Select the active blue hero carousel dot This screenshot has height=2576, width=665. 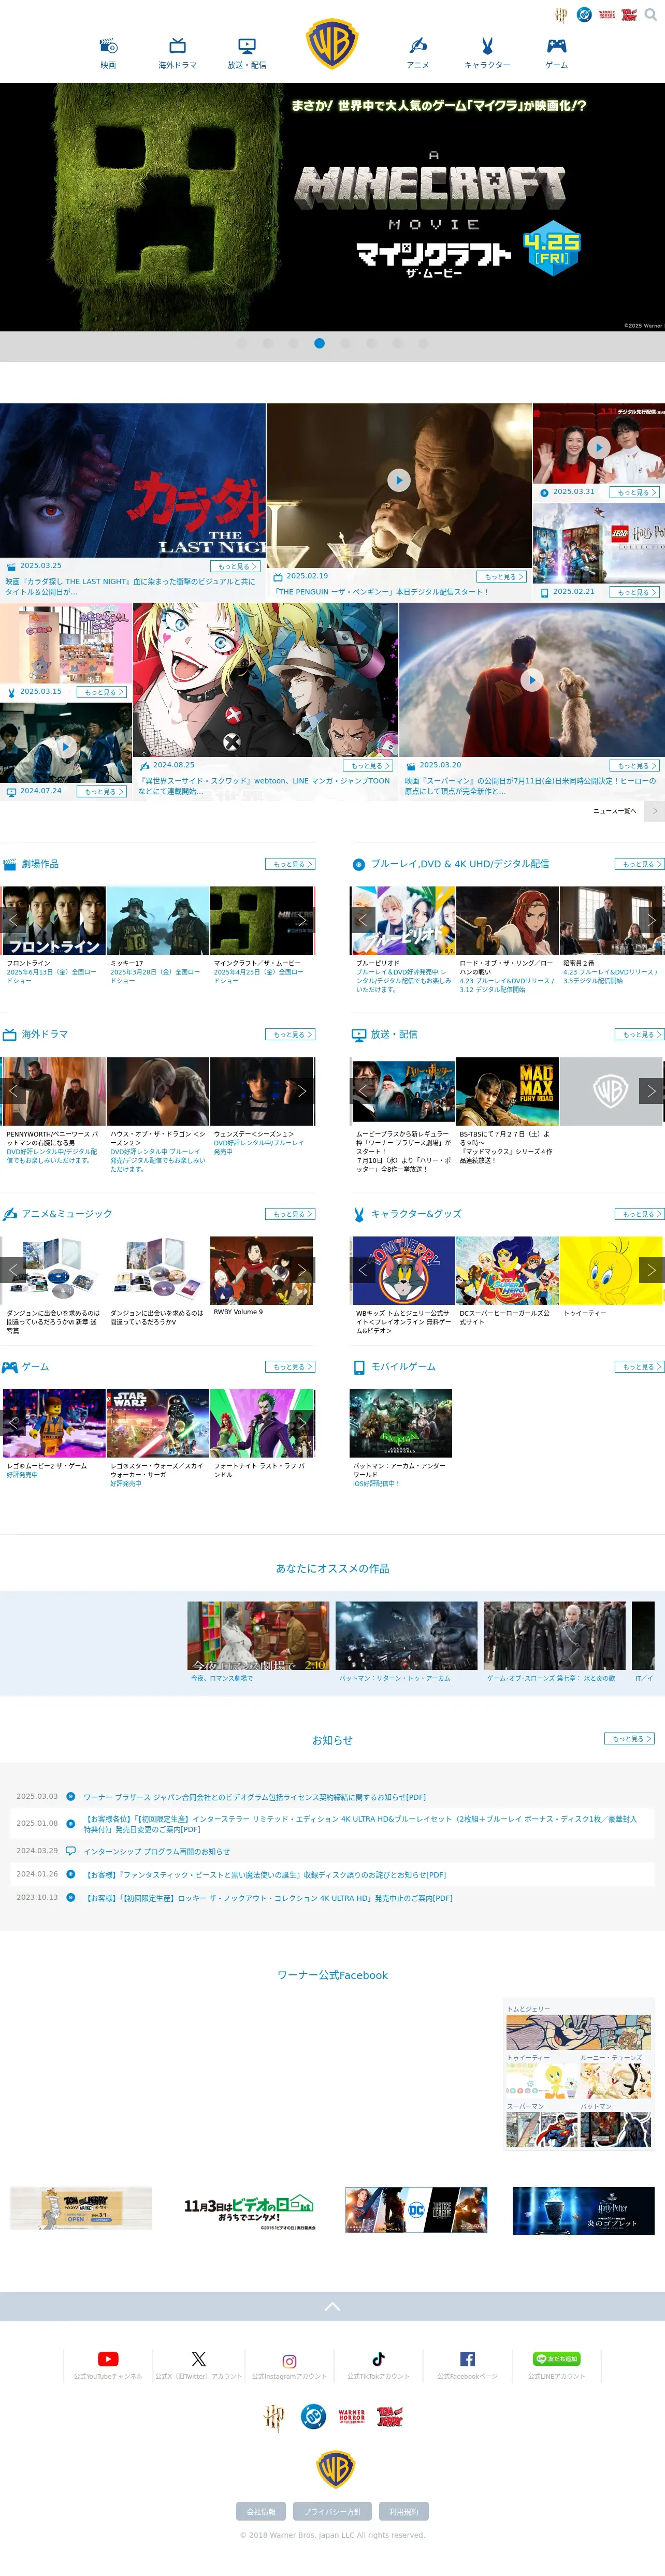[319, 343]
